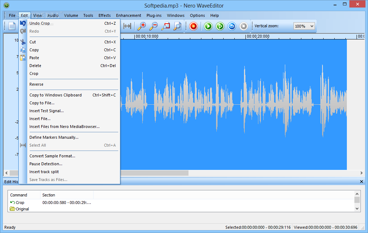Close the open Edit menu tab
The height and width of the screenshot is (233, 368).
[24, 15]
